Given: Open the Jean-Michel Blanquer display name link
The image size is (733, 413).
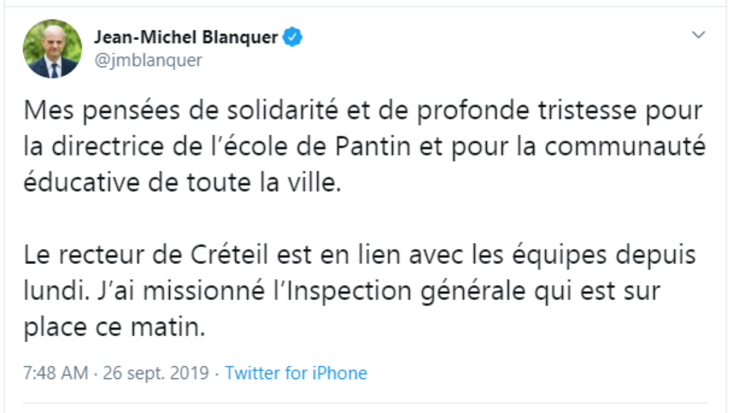Looking at the screenshot, I should (186, 38).
